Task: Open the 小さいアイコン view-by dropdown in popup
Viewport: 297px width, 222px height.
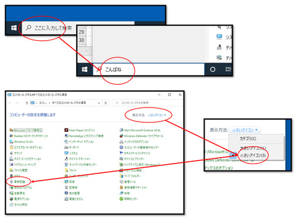Action: 245,130
